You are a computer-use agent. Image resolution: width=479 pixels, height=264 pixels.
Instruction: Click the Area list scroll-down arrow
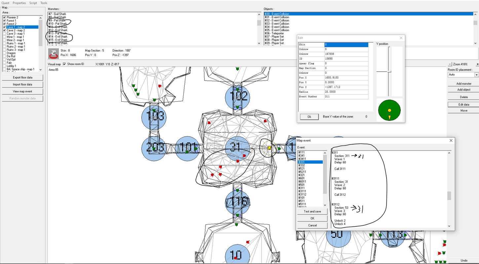tap(41, 70)
